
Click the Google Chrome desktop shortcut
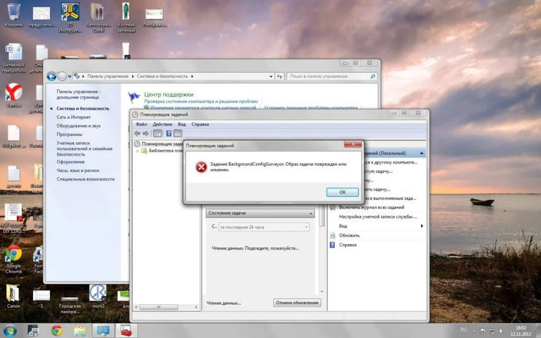[x=14, y=259]
